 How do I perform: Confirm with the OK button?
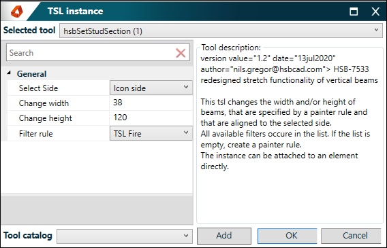click(x=287, y=236)
